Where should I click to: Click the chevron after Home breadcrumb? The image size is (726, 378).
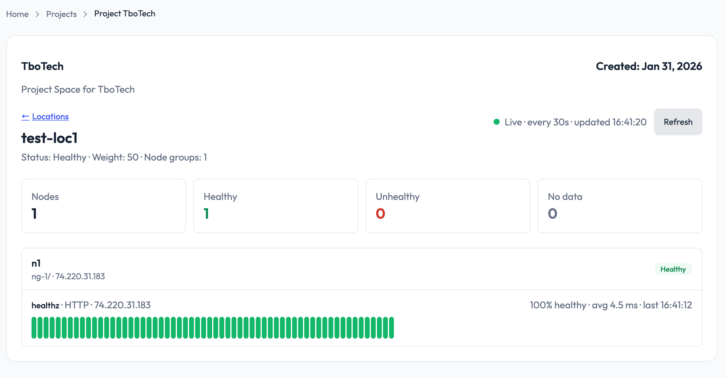point(37,14)
